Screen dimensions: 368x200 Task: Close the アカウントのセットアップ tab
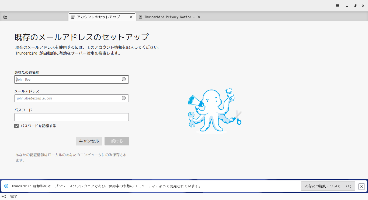pos(131,17)
